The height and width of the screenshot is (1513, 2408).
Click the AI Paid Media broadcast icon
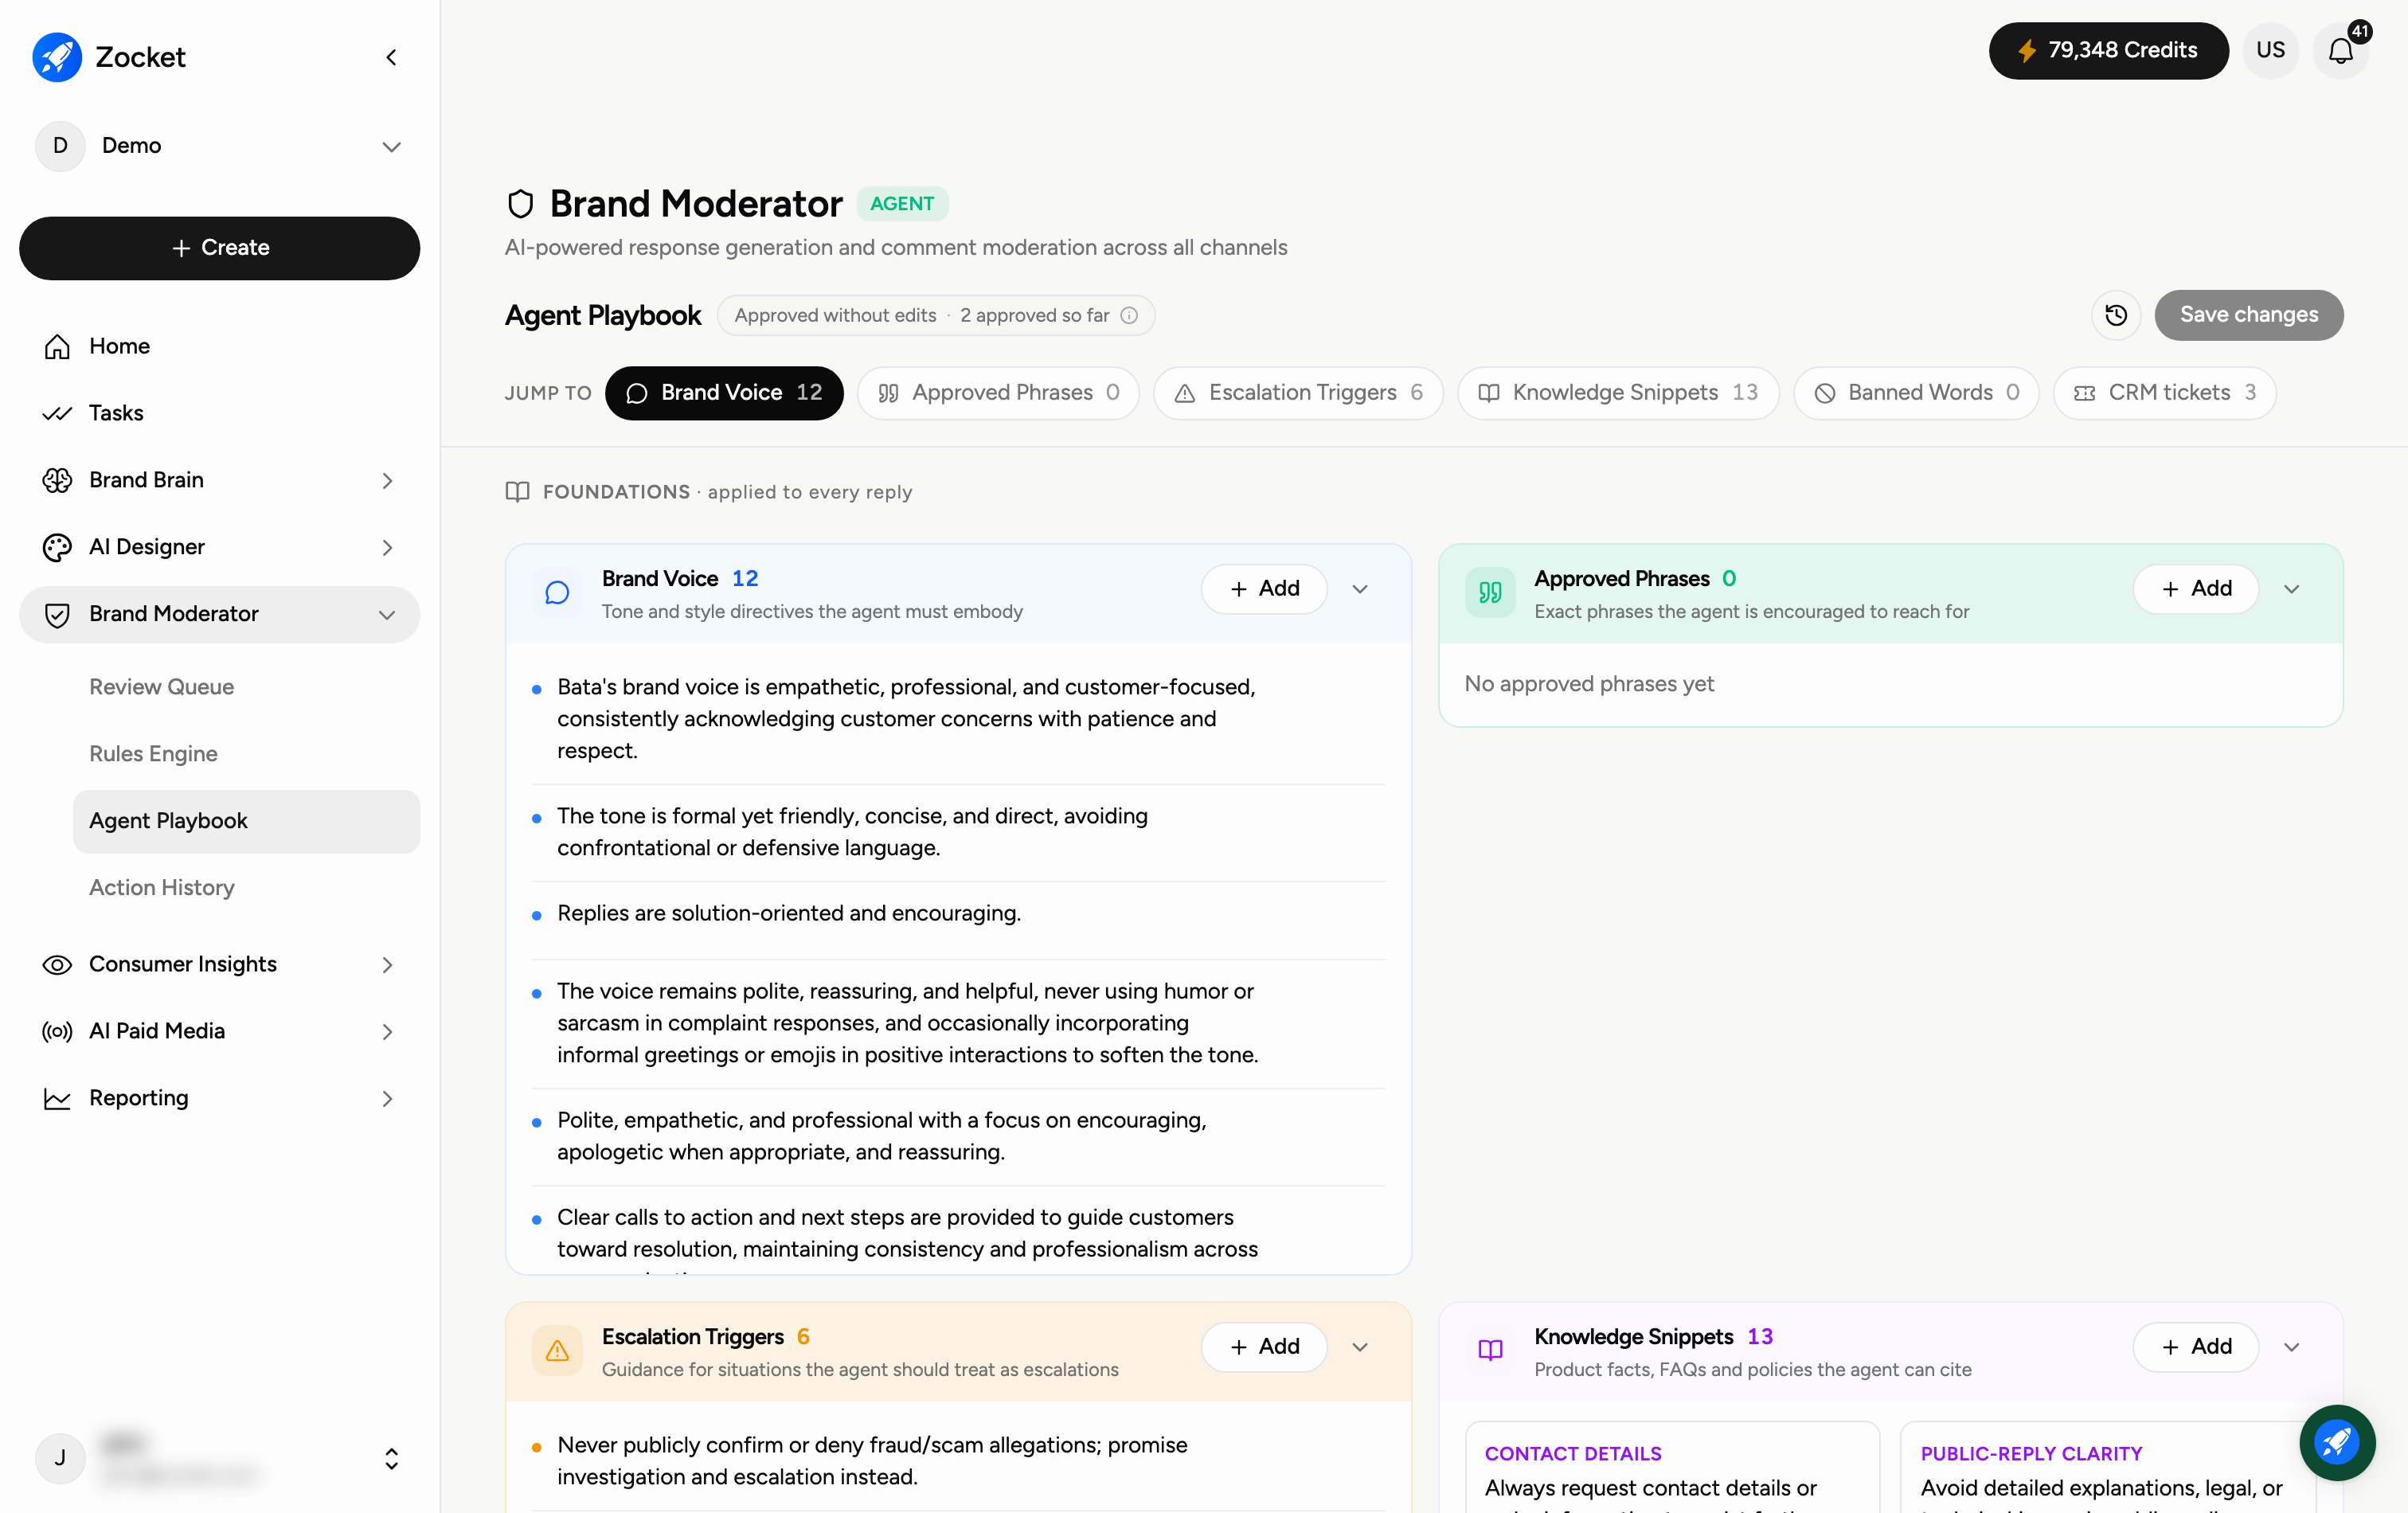[57, 1032]
